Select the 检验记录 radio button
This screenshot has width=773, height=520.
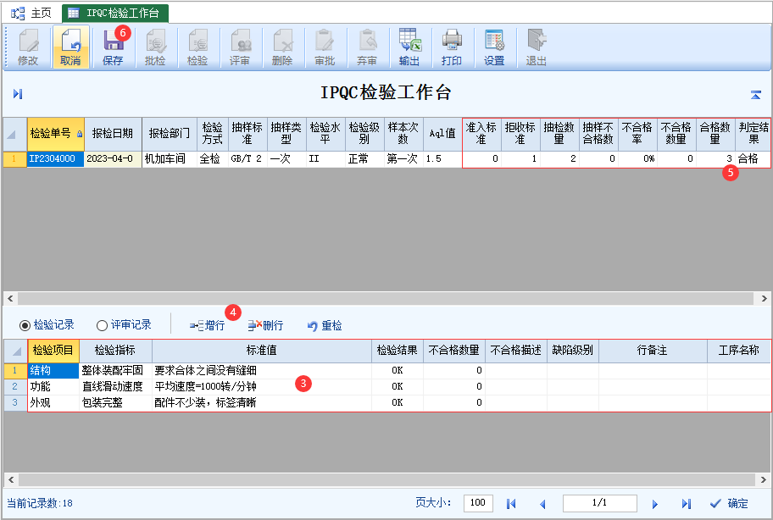click(25, 325)
